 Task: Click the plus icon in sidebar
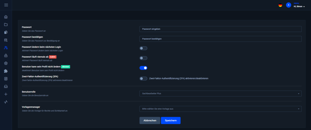tap(6, 94)
